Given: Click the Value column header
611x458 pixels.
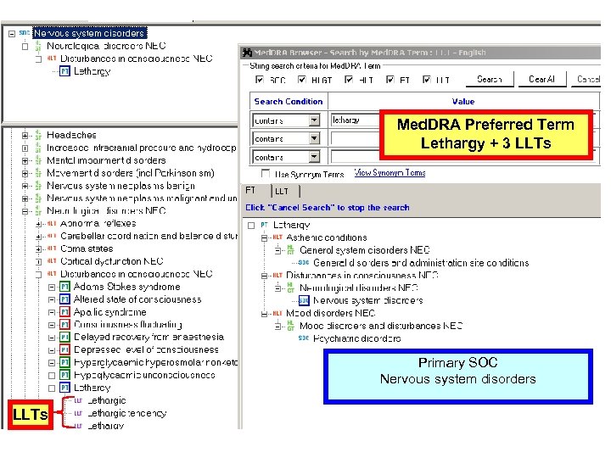Looking at the screenshot, I should coord(463,101).
